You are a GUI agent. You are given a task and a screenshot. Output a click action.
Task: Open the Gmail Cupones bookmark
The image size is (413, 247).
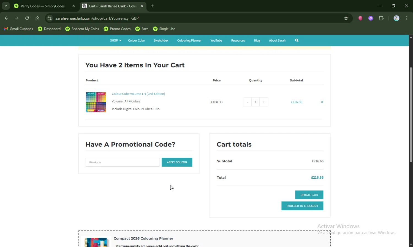coord(18,29)
